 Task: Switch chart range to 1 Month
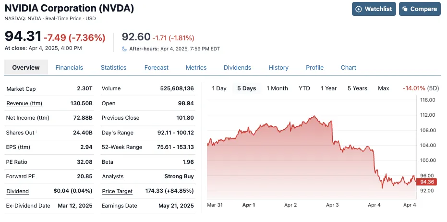[x=277, y=88]
